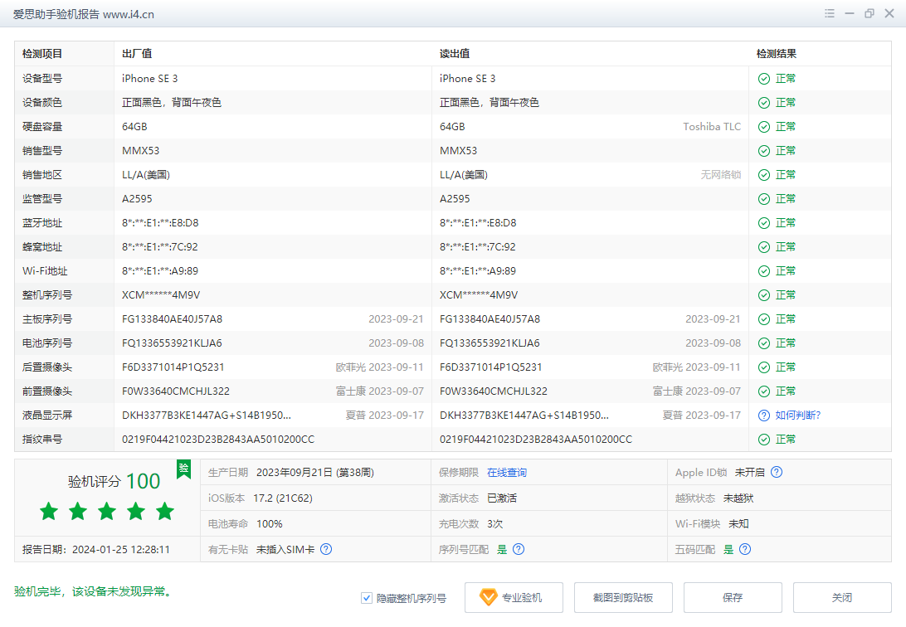Viewport: 906px width, 627px height.
Task: Click the 关闭 button
Action: click(x=842, y=597)
